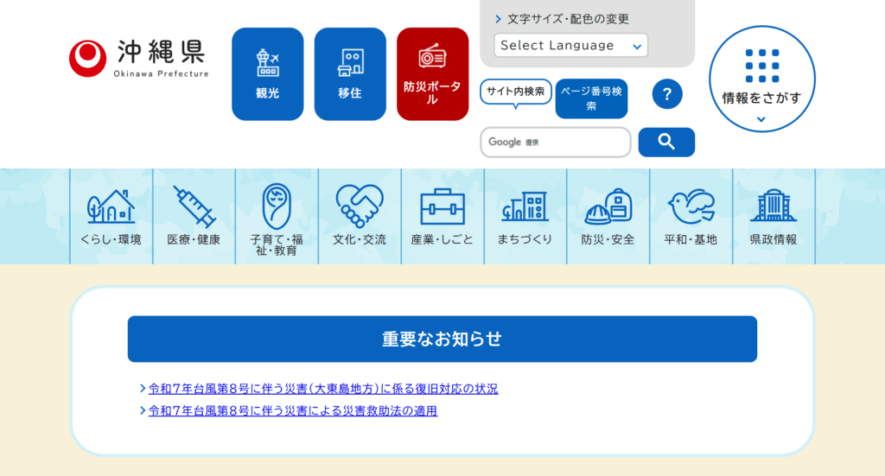This screenshot has width=885, height=476.
Task: Click the Okinawa Prefecture logo
Action: (139, 58)
